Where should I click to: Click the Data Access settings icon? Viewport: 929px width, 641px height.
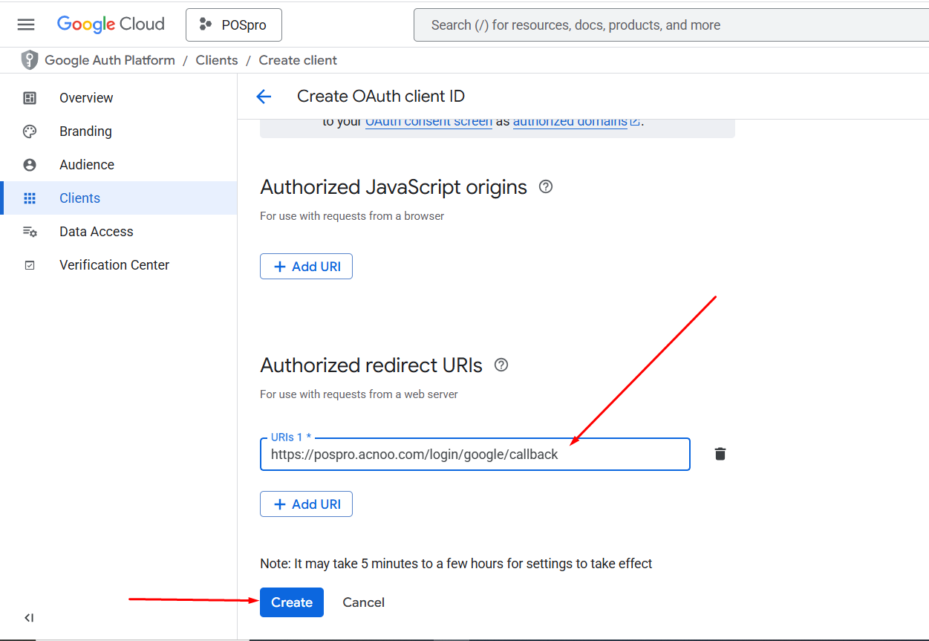(x=30, y=232)
